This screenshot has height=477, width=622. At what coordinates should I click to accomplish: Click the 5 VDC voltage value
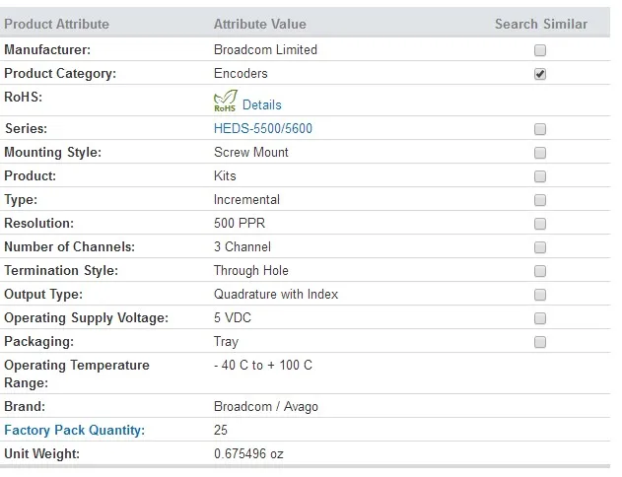(x=233, y=318)
